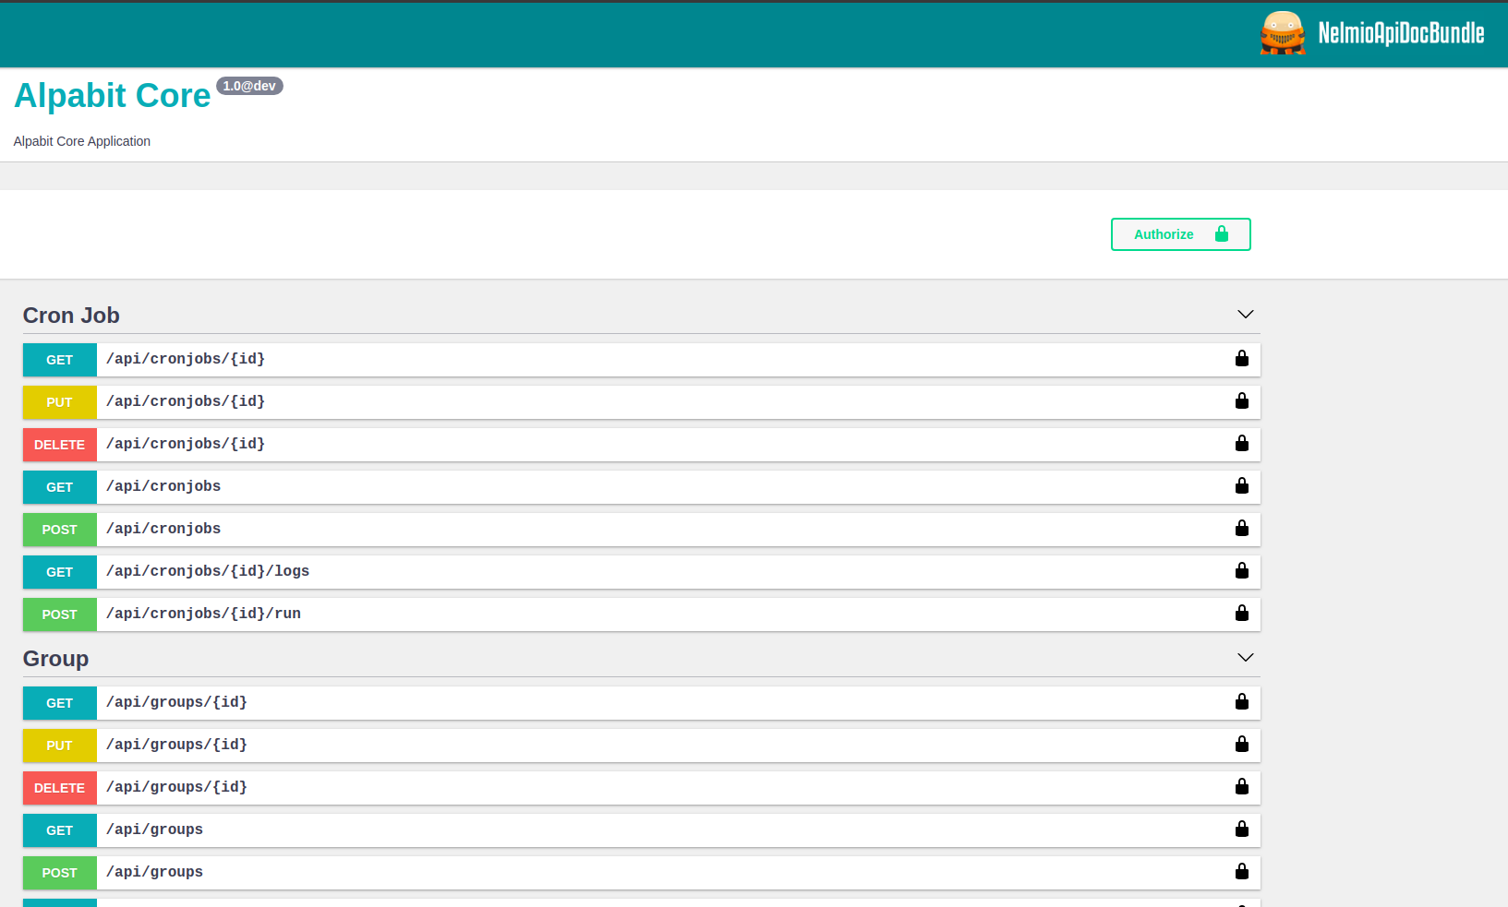1508x907 pixels.
Task: Click lock icon on POST /api/cronjobs
Action: 1242,528
